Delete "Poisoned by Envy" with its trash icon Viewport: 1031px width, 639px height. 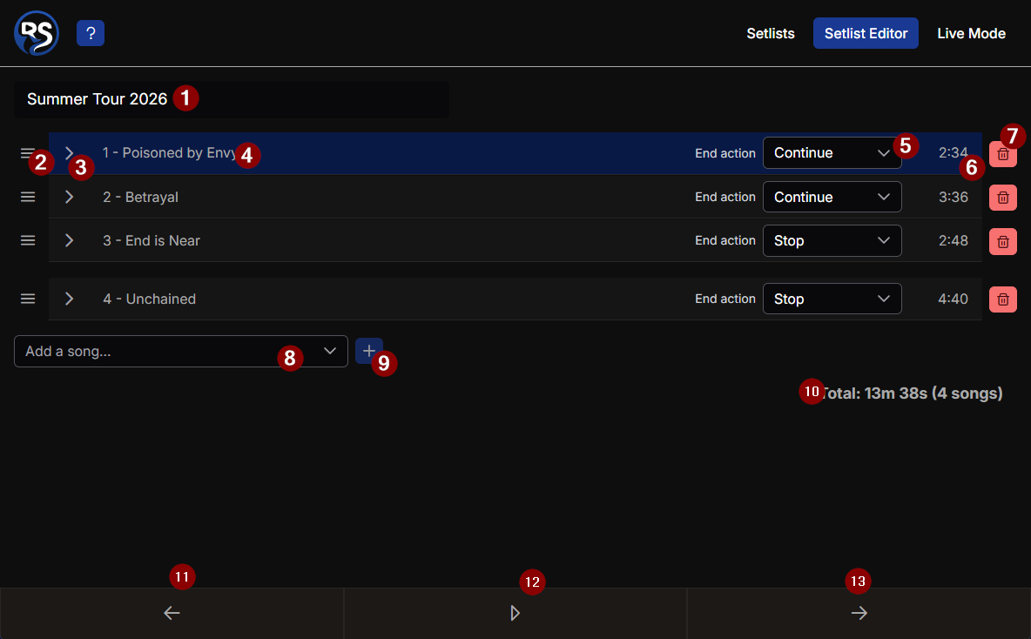click(x=1002, y=153)
